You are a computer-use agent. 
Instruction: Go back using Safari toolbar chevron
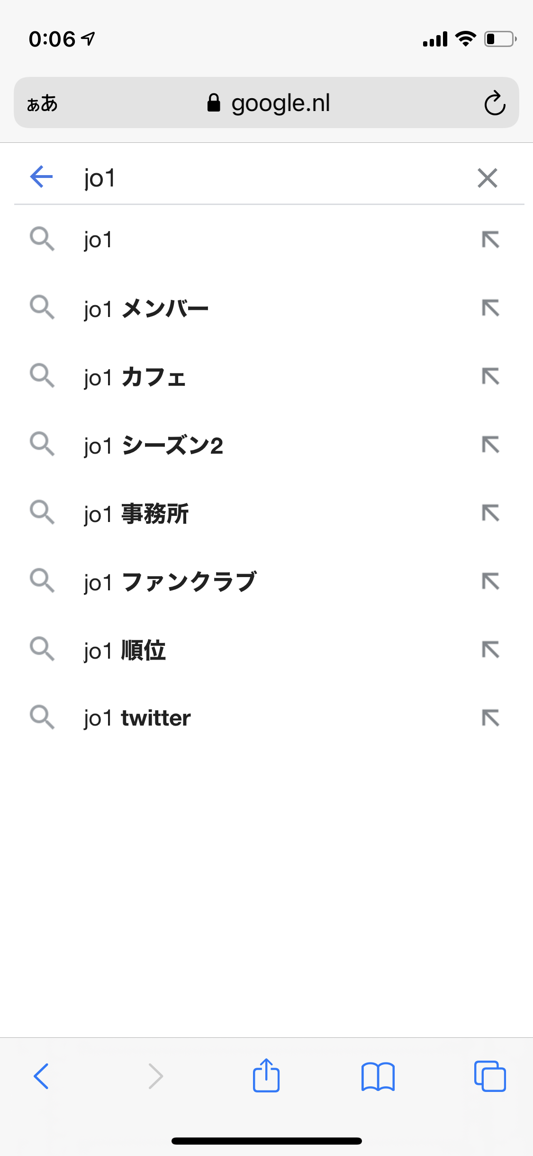[x=41, y=1076]
